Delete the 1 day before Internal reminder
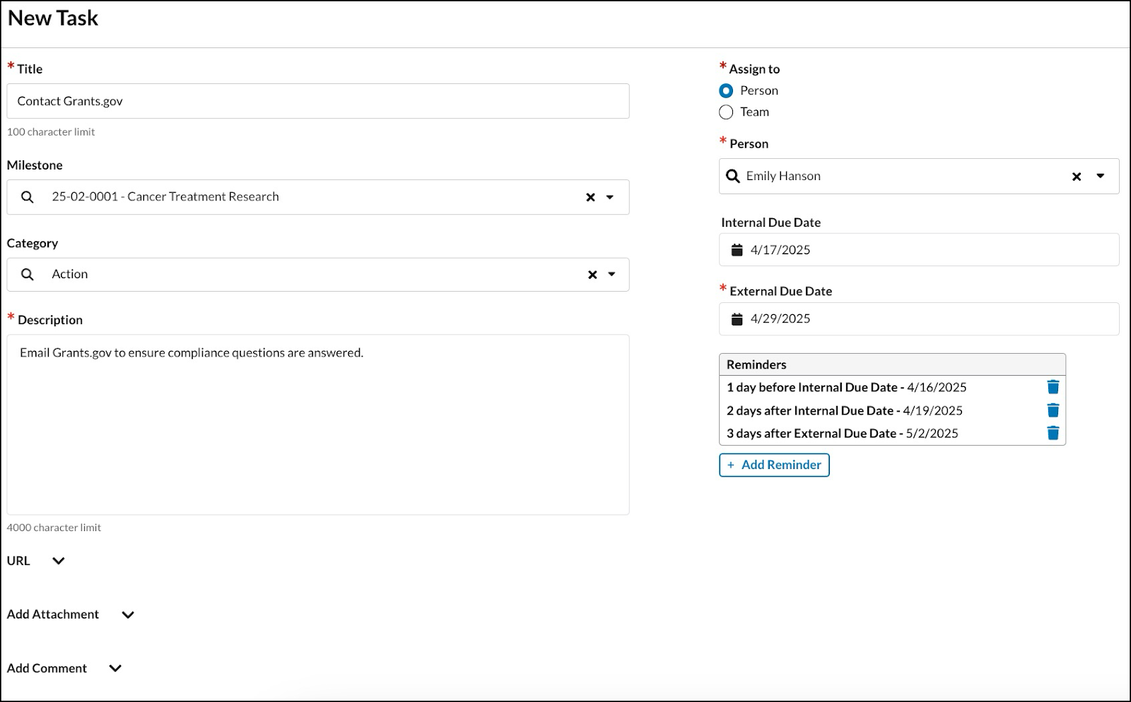 1053,387
